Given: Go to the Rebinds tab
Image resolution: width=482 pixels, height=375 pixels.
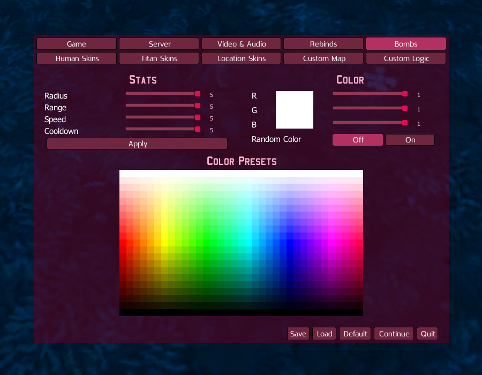Looking at the screenshot, I should pos(323,43).
